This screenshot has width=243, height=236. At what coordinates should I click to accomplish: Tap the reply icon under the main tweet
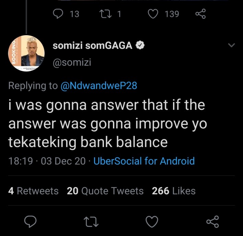pyautogui.click(x=30, y=222)
